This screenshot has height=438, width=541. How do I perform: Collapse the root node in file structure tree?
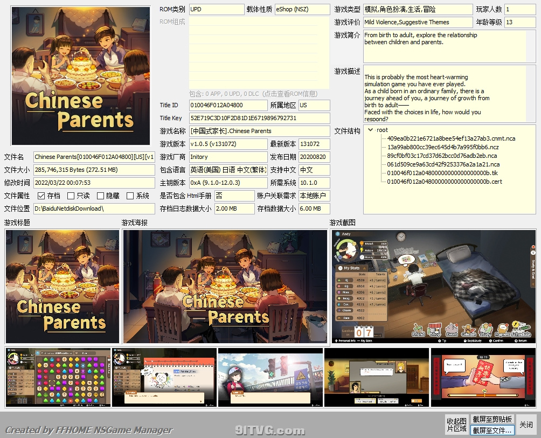pos(371,130)
